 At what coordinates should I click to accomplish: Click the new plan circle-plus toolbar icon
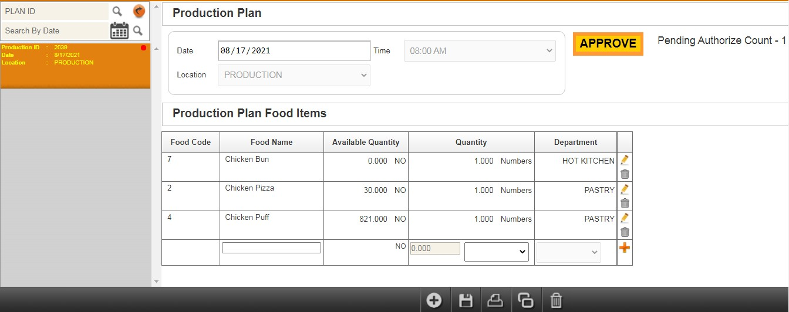434,301
